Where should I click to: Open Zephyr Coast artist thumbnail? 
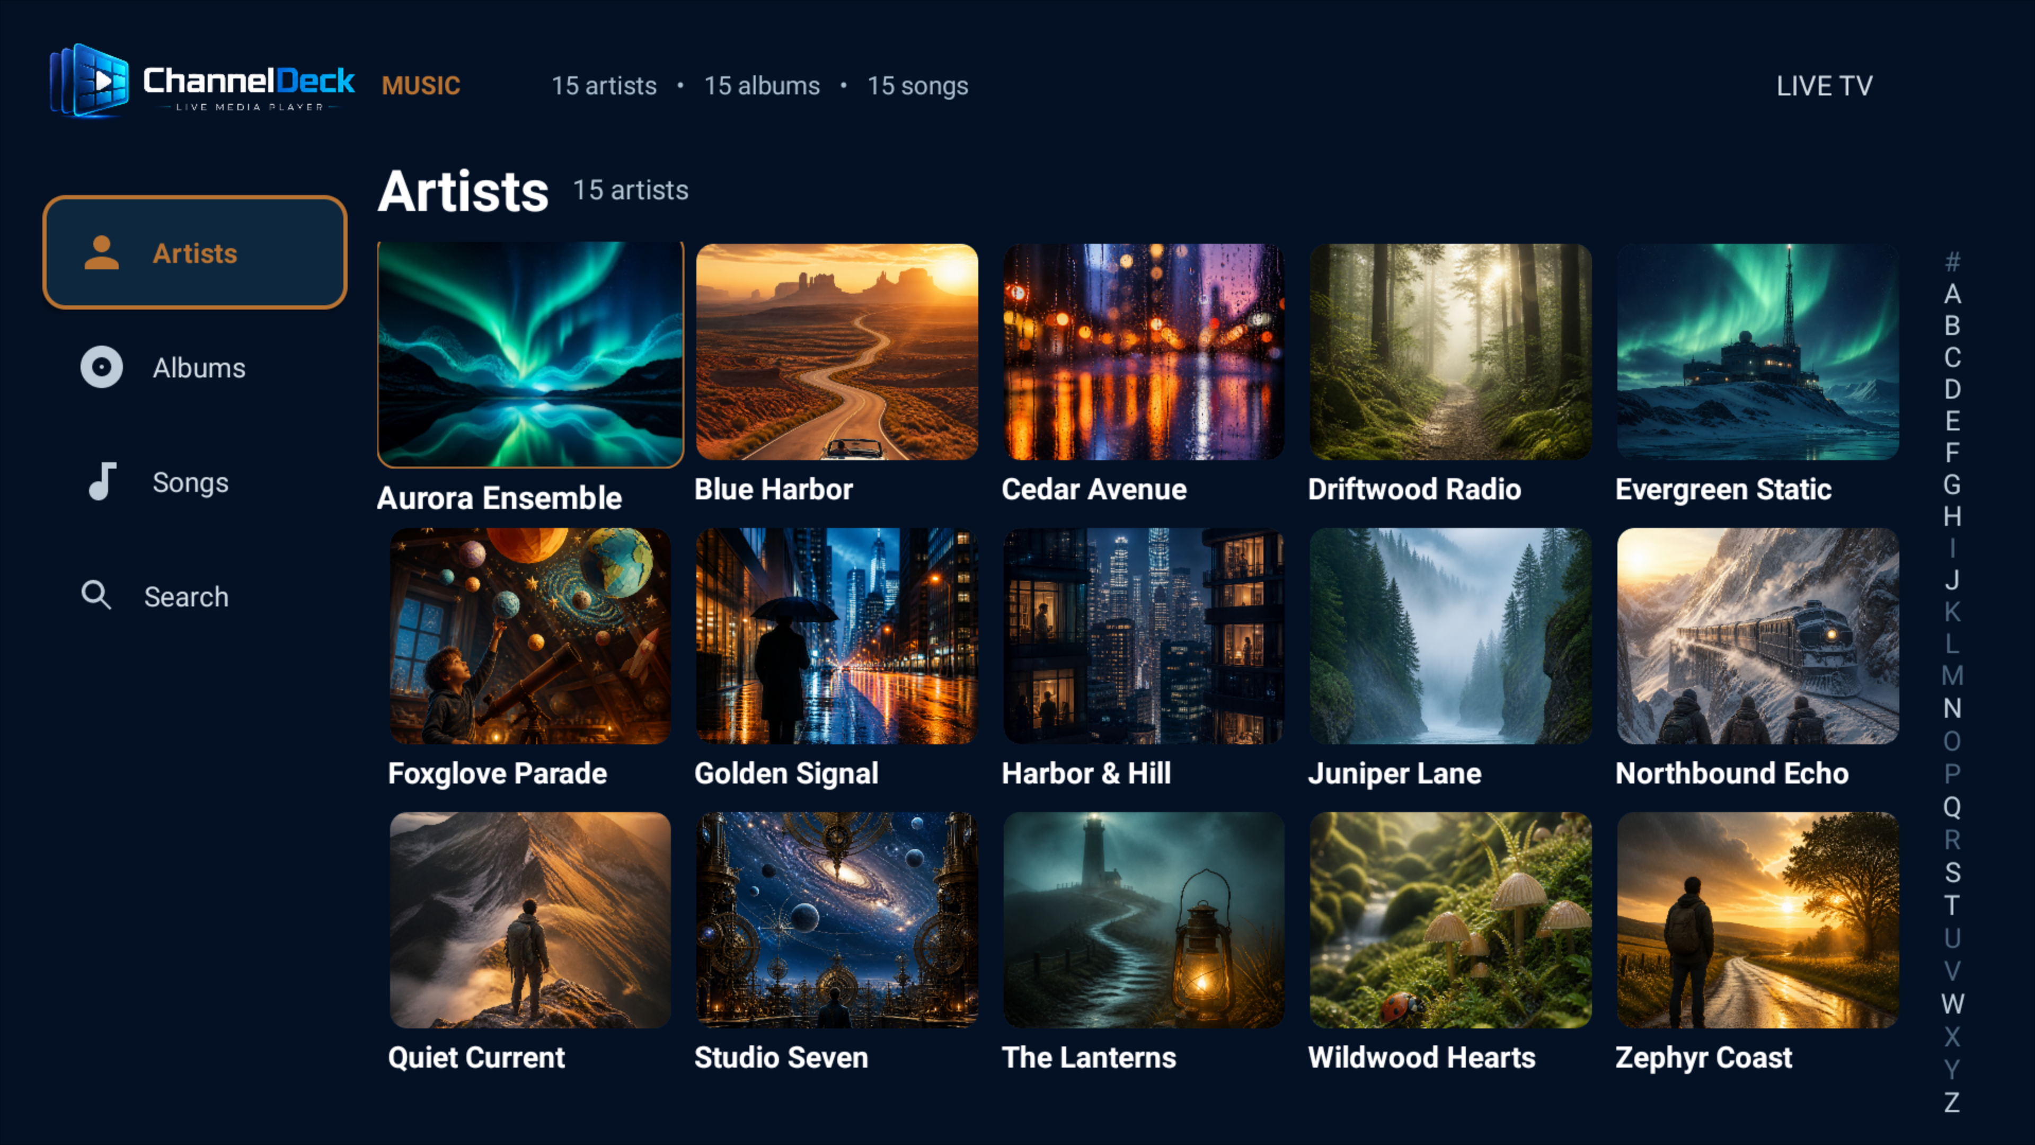[1758, 921]
